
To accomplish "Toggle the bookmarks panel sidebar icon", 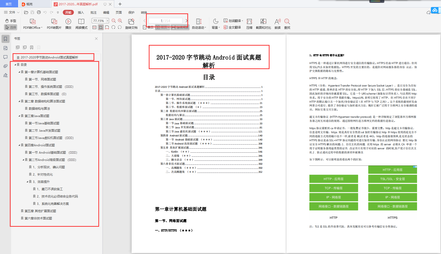I will point(5,39).
